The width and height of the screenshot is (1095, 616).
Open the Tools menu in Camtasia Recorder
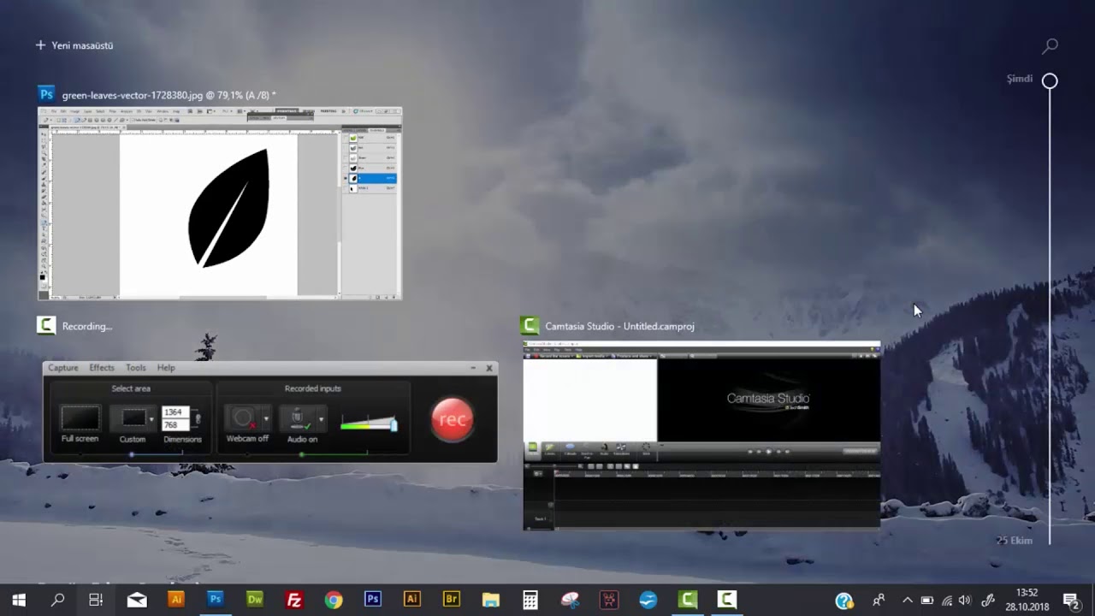[136, 368]
